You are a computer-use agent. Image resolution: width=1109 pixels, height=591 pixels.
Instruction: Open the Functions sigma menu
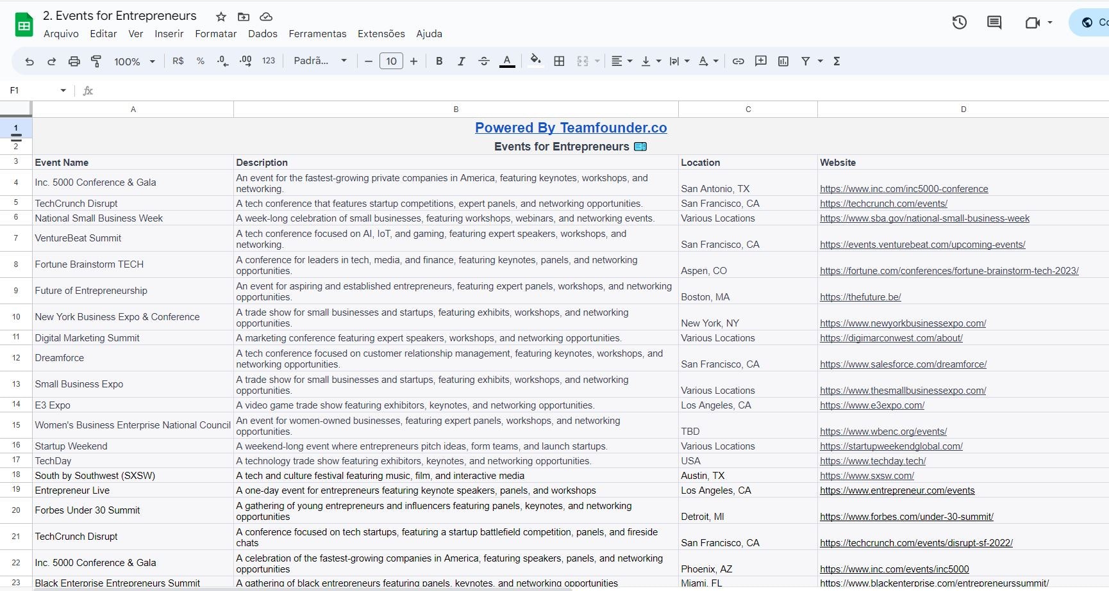pos(837,61)
